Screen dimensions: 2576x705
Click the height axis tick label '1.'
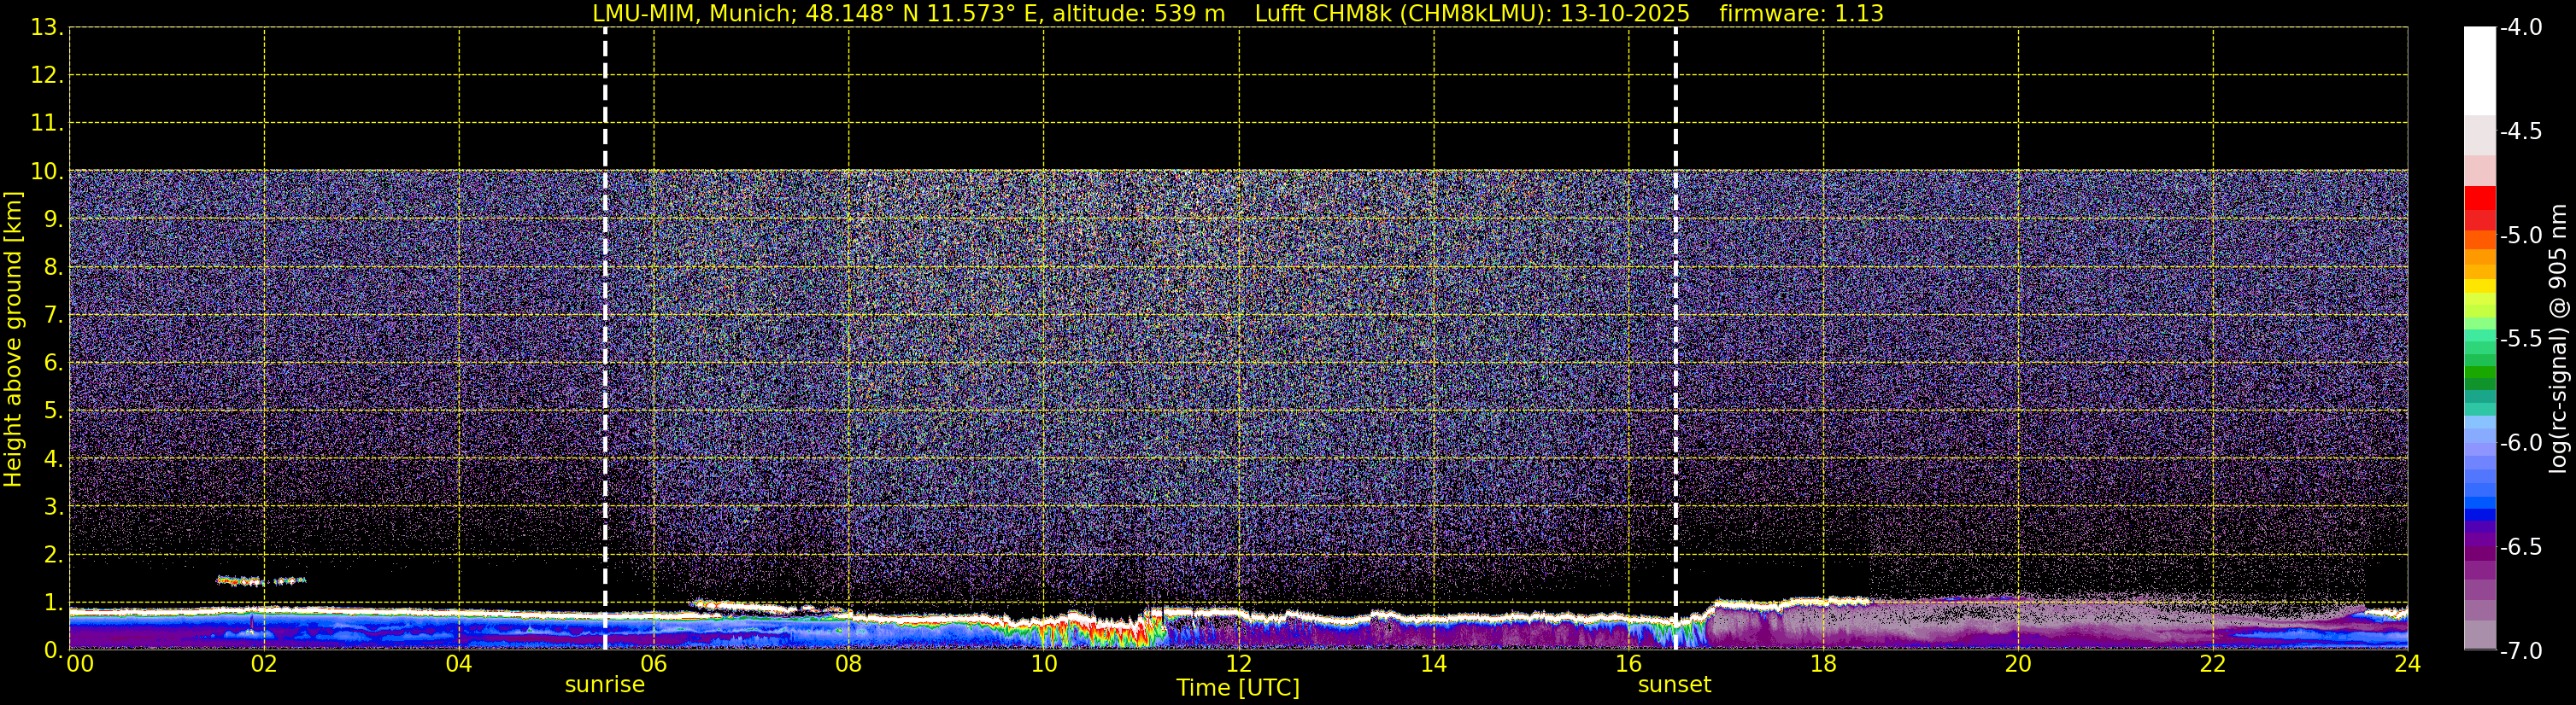(53, 603)
